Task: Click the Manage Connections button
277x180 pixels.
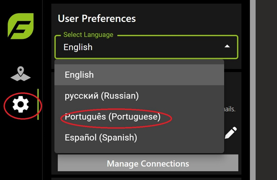Action: 148,163
